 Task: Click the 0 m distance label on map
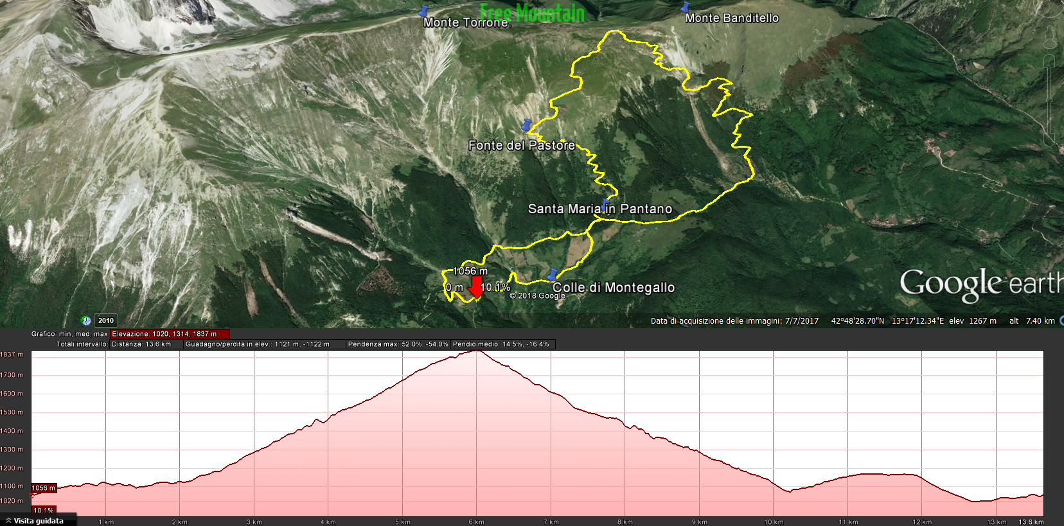click(454, 287)
